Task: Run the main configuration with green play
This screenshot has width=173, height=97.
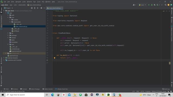Action: tap(149, 5)
